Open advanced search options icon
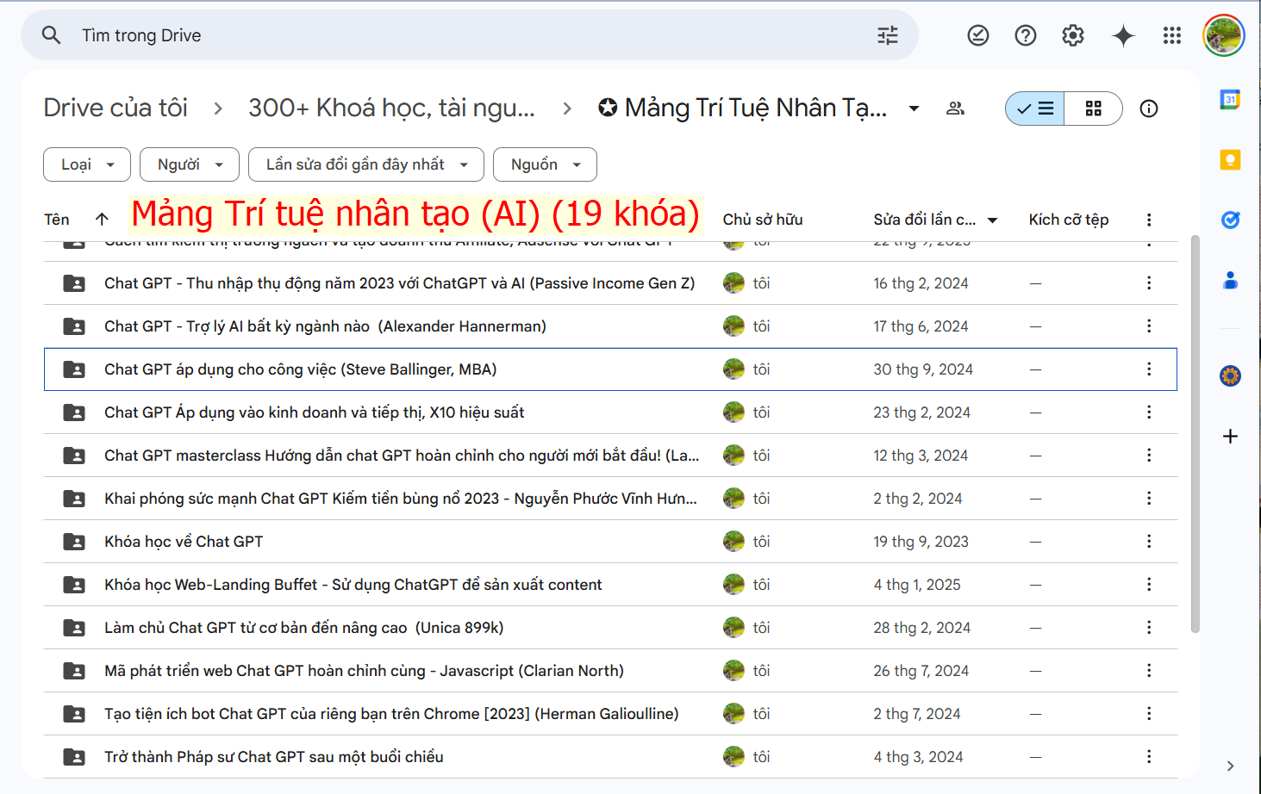 click(887, 35)
